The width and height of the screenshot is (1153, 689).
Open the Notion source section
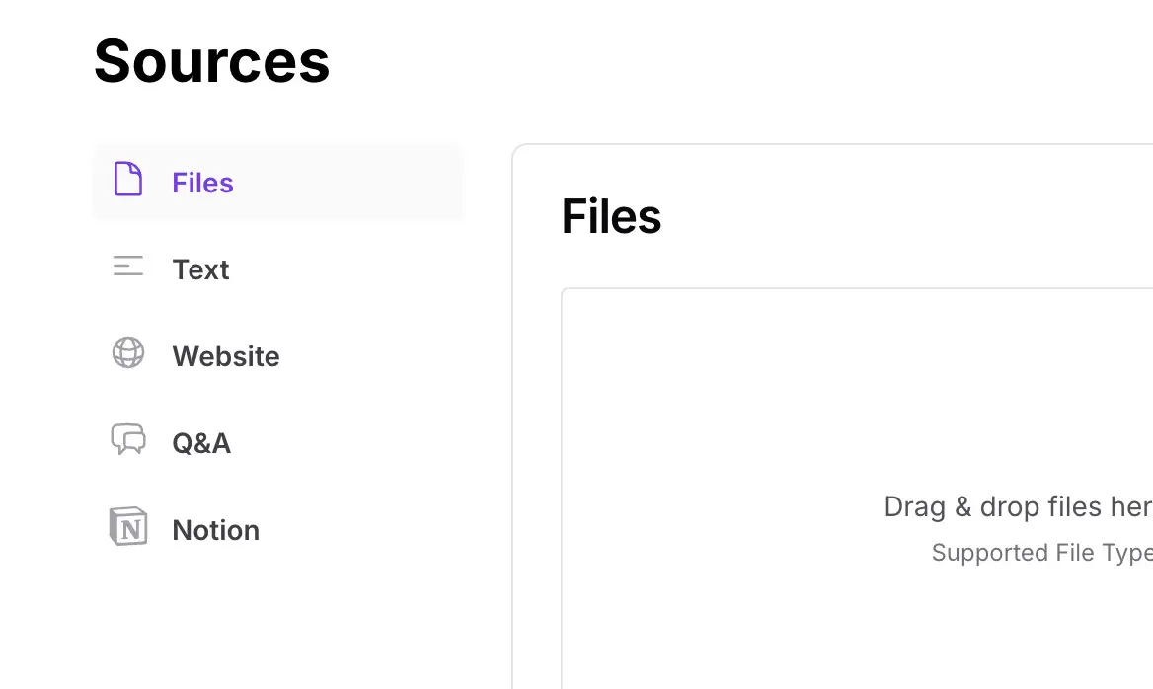pyautogui.click(x=215, y=530)
